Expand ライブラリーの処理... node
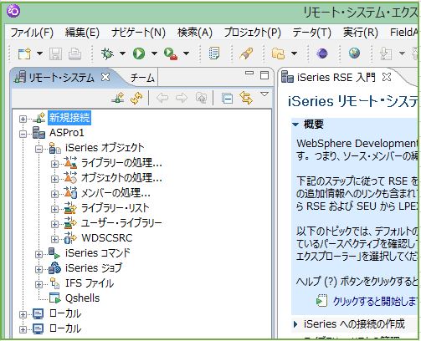Viewport: 421px width, 341px height. click(x=54, y=165)
